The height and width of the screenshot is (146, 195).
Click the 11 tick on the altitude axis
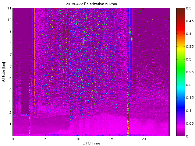click(x=9, y=8)
